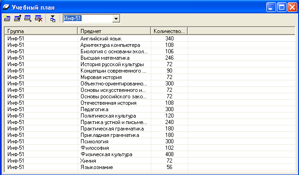
Task: Click the filter icon with black down triangle
Action: [52, 18]
